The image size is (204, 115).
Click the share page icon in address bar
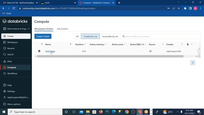tap(173, 8)
